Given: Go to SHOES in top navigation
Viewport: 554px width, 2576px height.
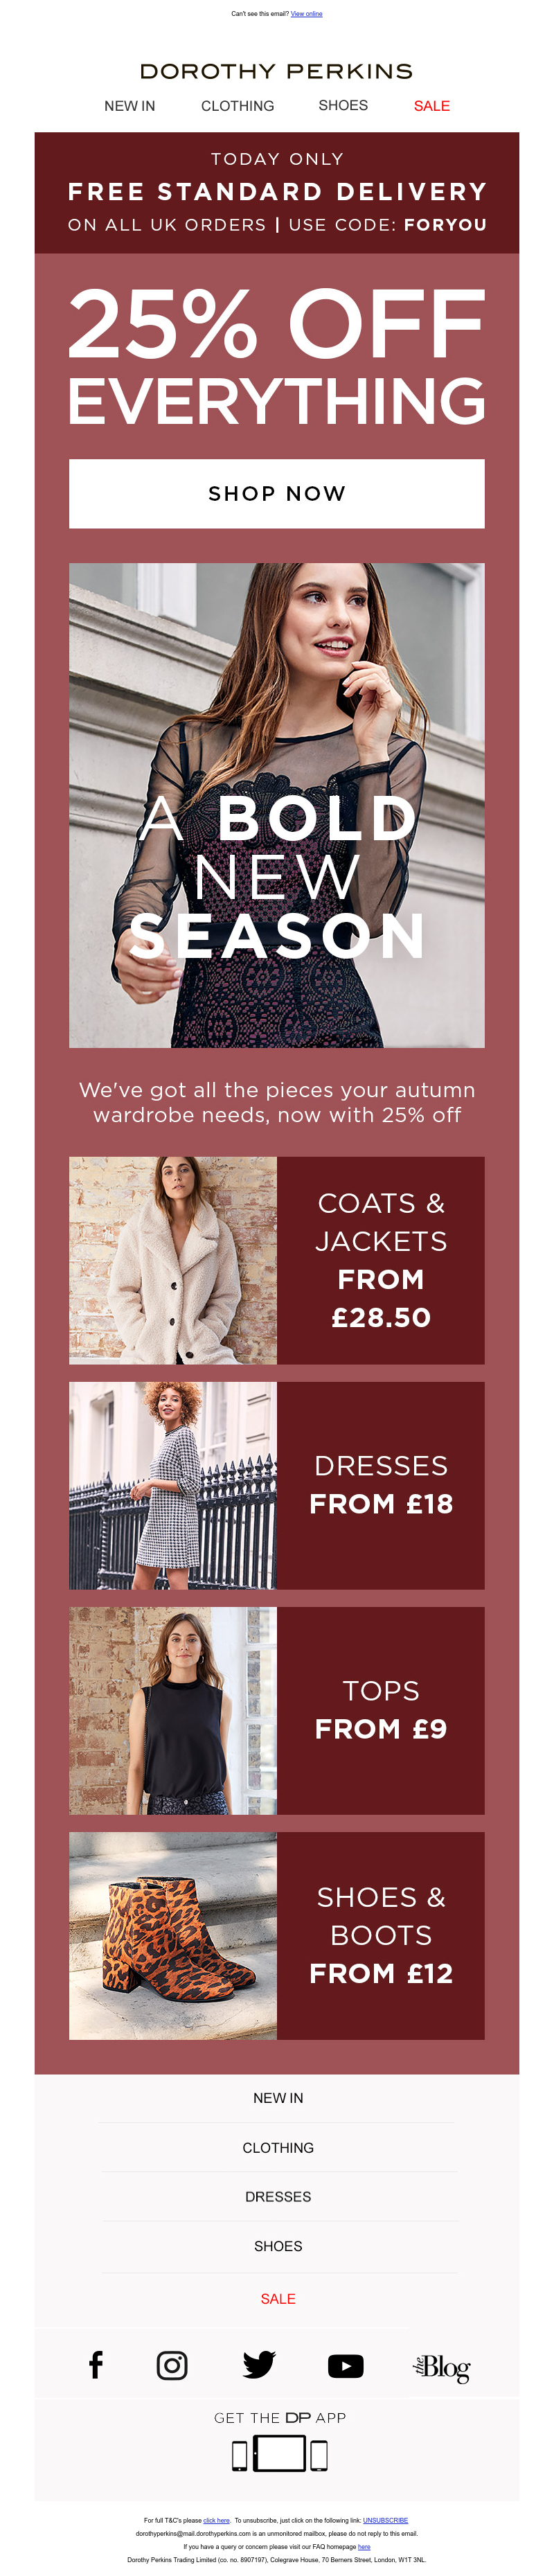Looking at the screenshot, I should click(343, 105).
